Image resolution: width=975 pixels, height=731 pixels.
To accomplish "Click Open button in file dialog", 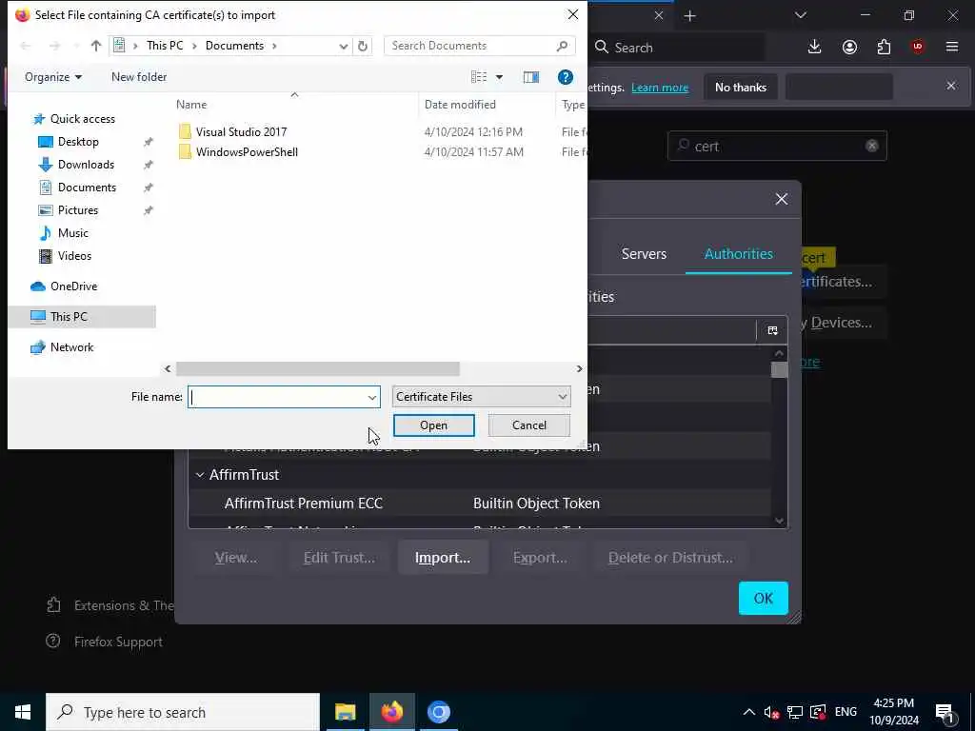I will coord(433,425).
